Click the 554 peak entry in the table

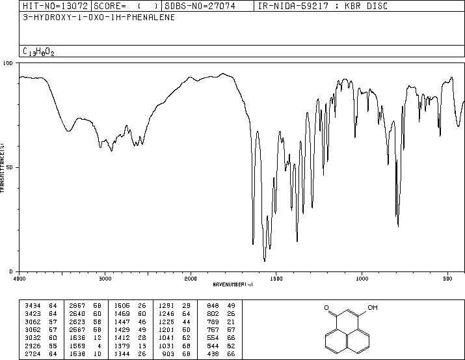coord(221,338)
